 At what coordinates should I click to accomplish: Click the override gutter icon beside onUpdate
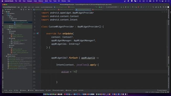37,33
